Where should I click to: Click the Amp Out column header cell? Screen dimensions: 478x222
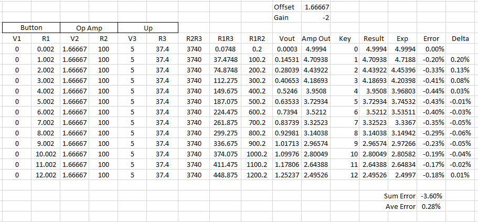pyautogui.click(x=316, y=39)
